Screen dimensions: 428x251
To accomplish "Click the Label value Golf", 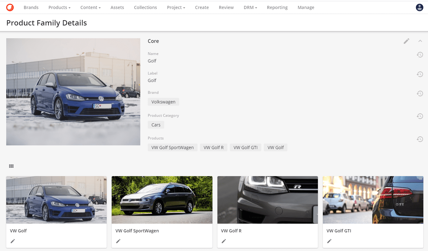I will click(152, 80).
